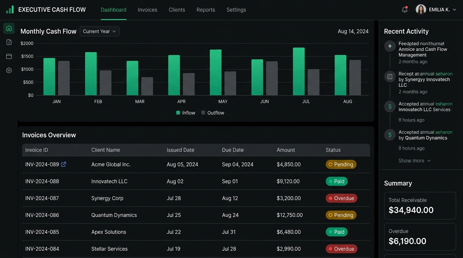Open the Current Year dropdown
463x258 pixels.
pyautogui.click(x=100, y=31)
